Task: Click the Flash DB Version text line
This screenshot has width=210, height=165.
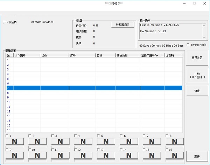Action: (x=160, y=25)
